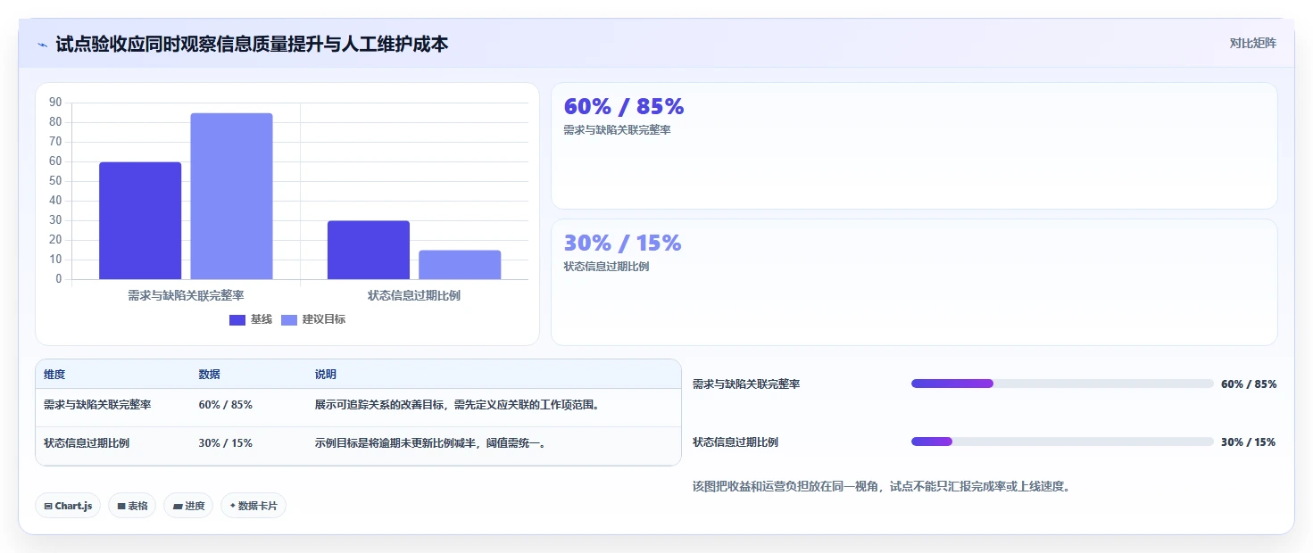Image resolution: width=1313 pixels, height=553 pixels.
Task: Click the 建议目标 bar valued 15
Action: (x=460, y=265)
